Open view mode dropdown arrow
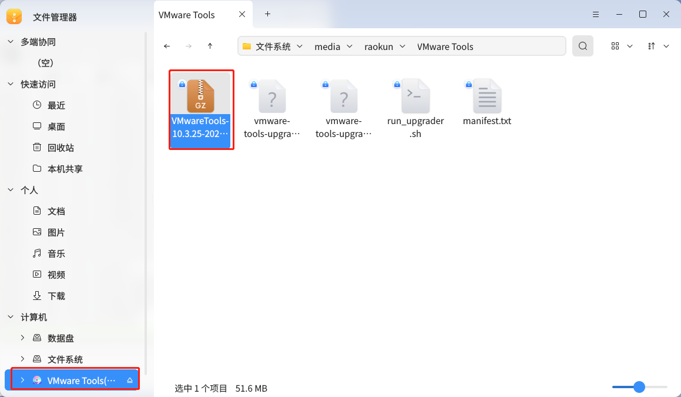 630,46
